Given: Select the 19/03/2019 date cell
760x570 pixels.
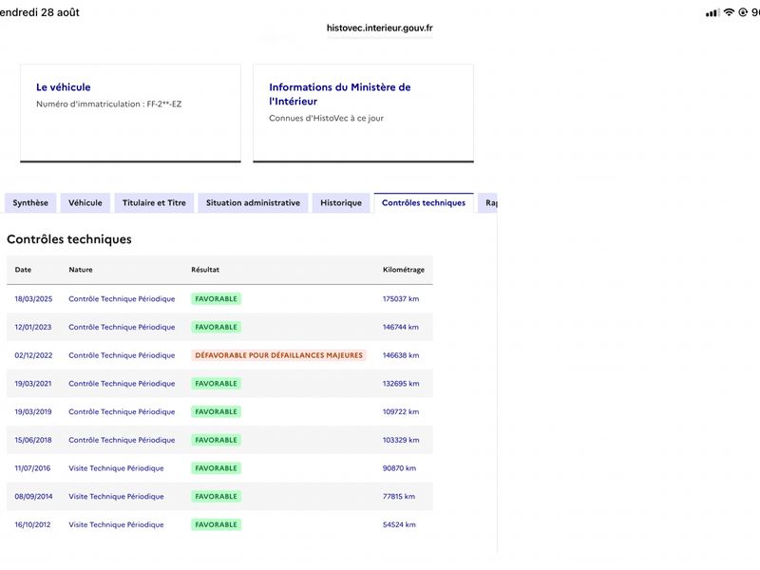Looking at the screenshot, I should point(33,411).
